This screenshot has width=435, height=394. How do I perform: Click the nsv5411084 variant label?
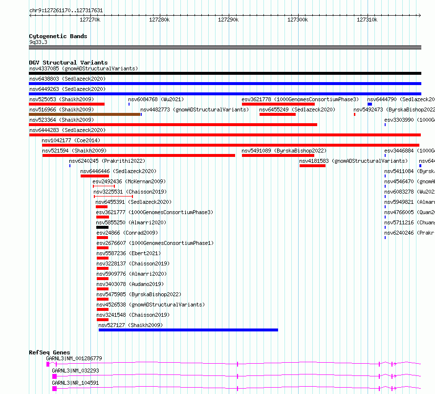tap(410, 171)
